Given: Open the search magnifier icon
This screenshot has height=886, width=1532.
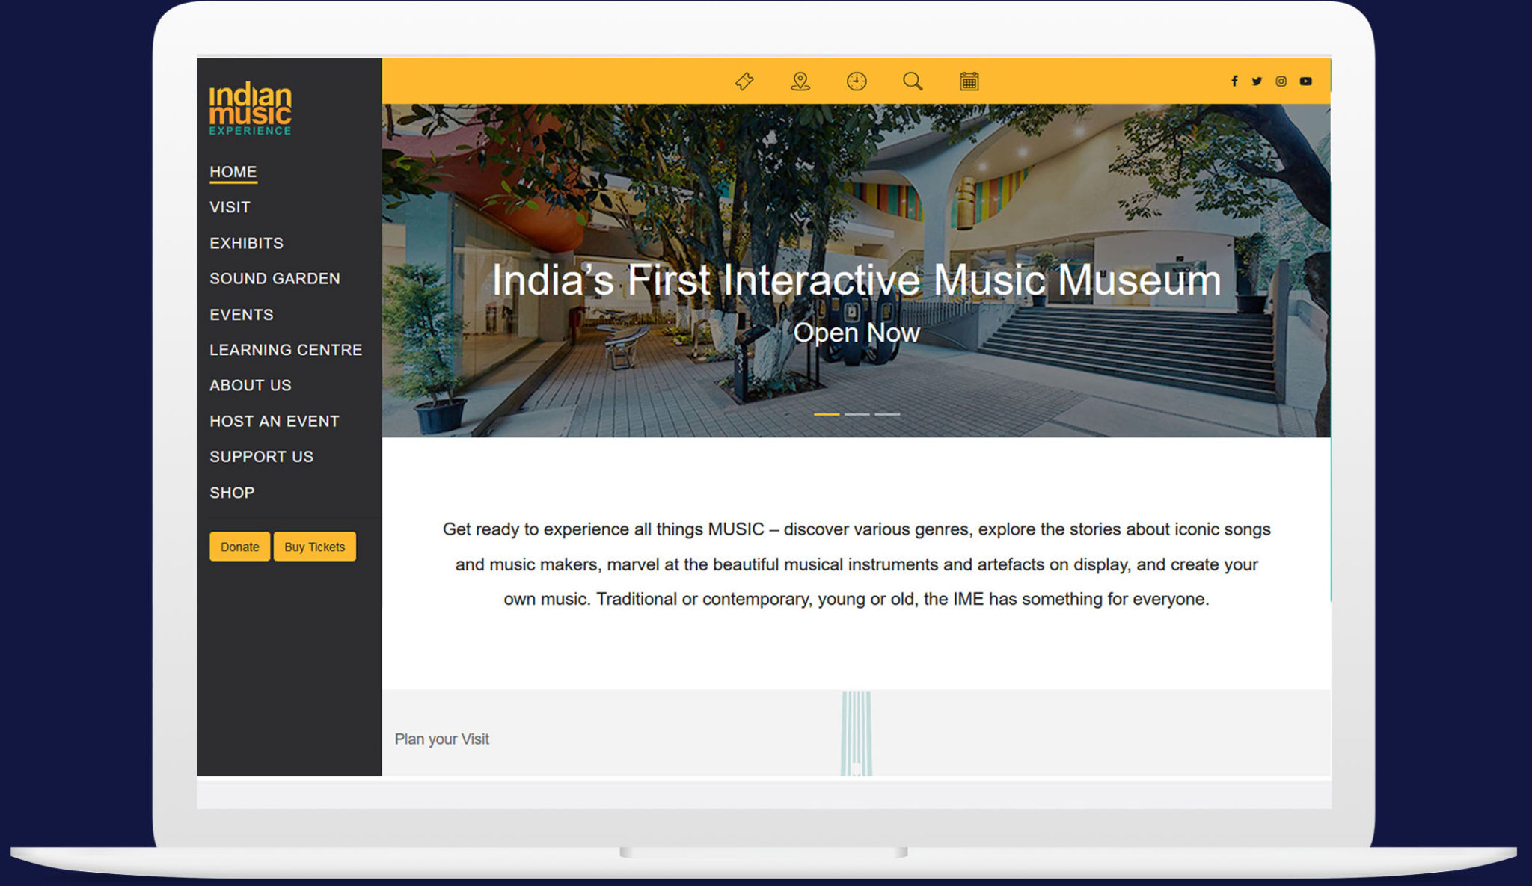Looking at the screenshot, I should click(x=913, y=81).
